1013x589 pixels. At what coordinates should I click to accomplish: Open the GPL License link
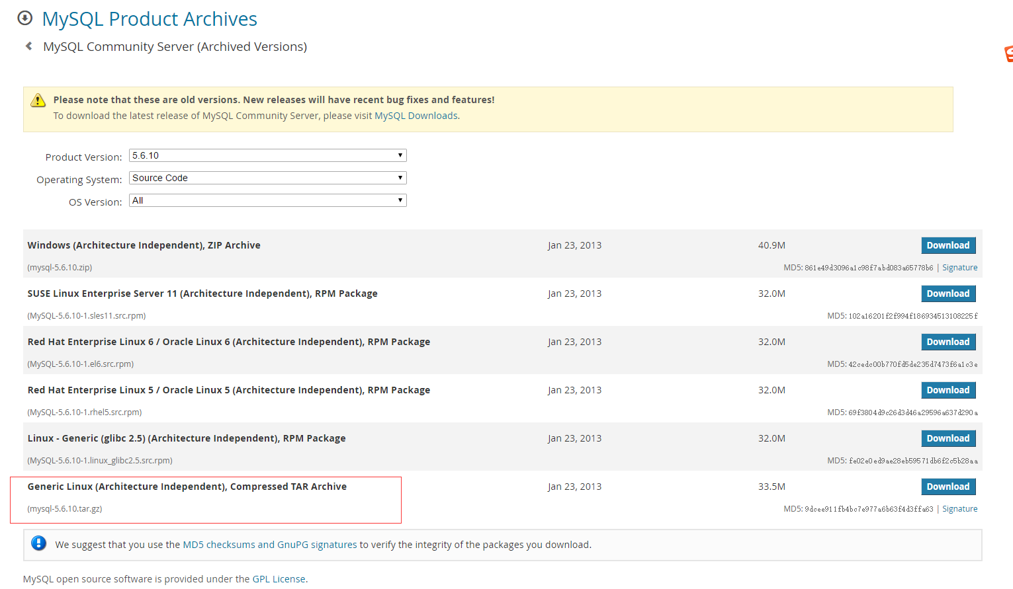coord(279,578)
